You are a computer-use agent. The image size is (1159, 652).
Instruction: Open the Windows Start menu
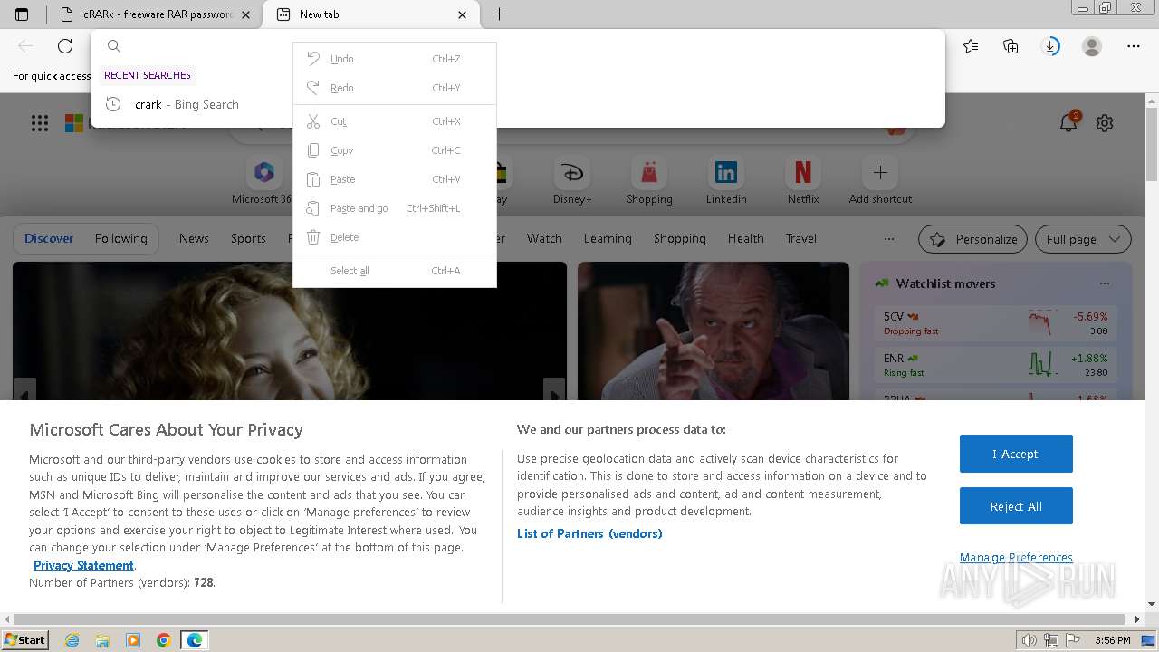(x=25, y=639)
